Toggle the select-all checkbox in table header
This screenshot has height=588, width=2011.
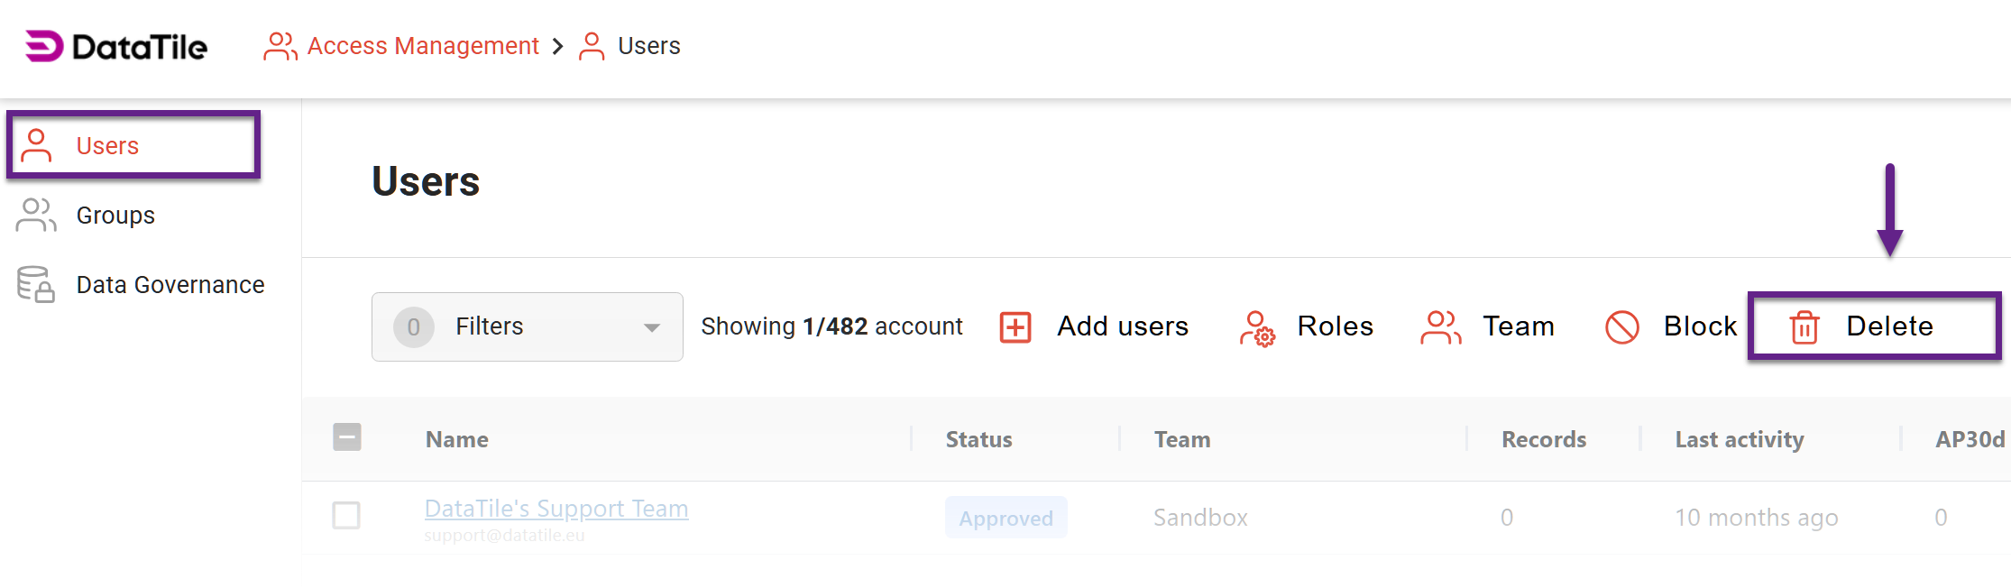347,437
